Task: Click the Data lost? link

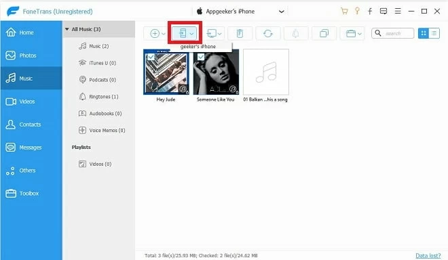Action: pos(428,255)
